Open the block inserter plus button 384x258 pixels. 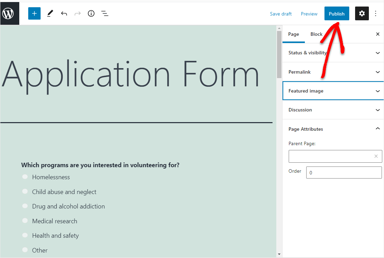(34, 13)
